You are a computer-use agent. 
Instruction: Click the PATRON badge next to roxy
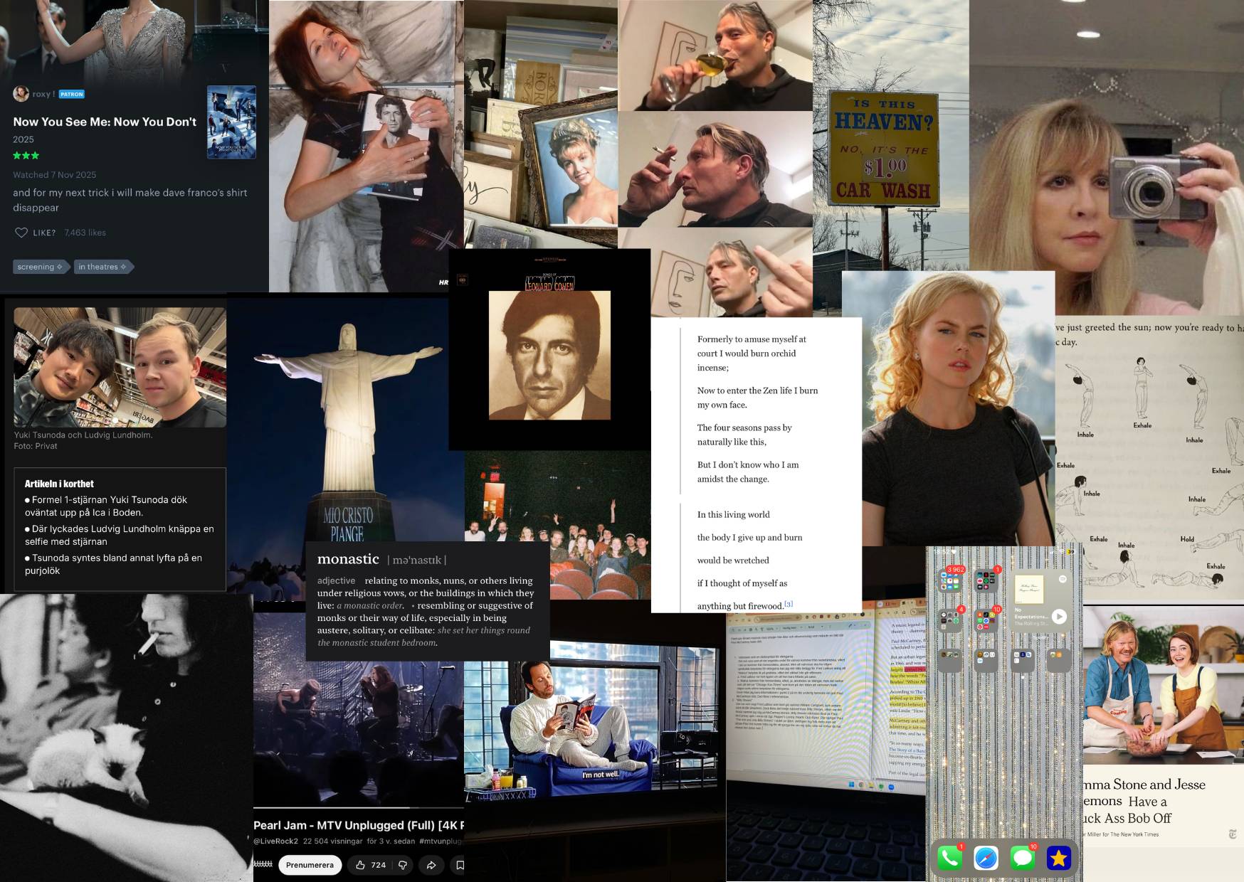click(71, 94)
